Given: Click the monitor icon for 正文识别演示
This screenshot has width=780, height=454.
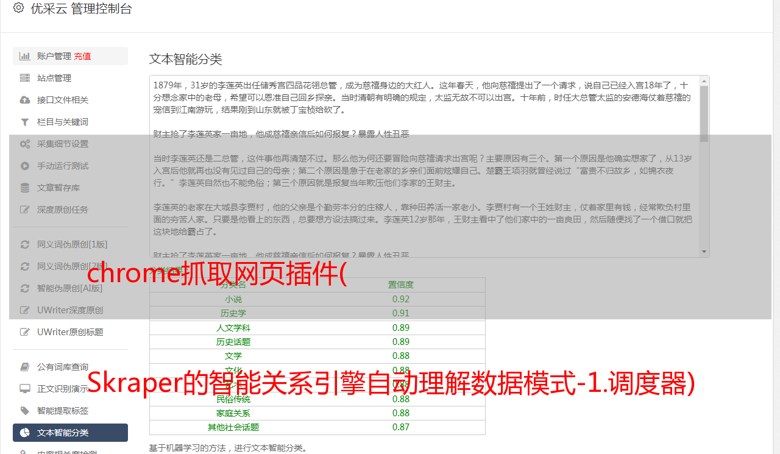Looking at the screenshot, I should [25, 389].
